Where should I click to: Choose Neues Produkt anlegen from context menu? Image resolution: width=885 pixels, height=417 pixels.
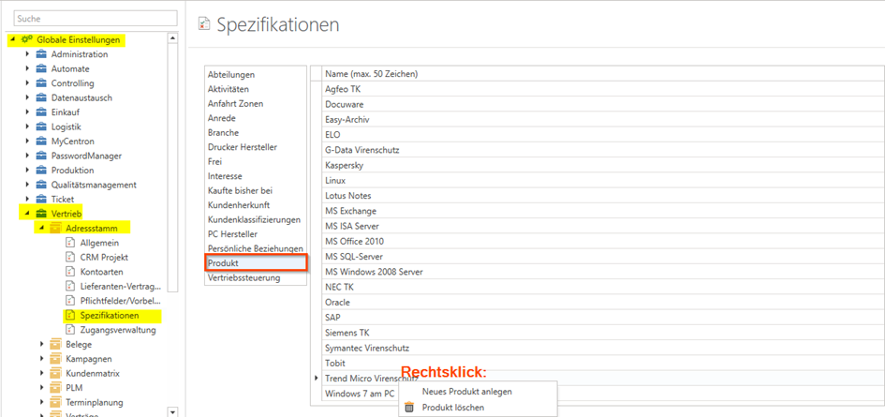point(466,392)
